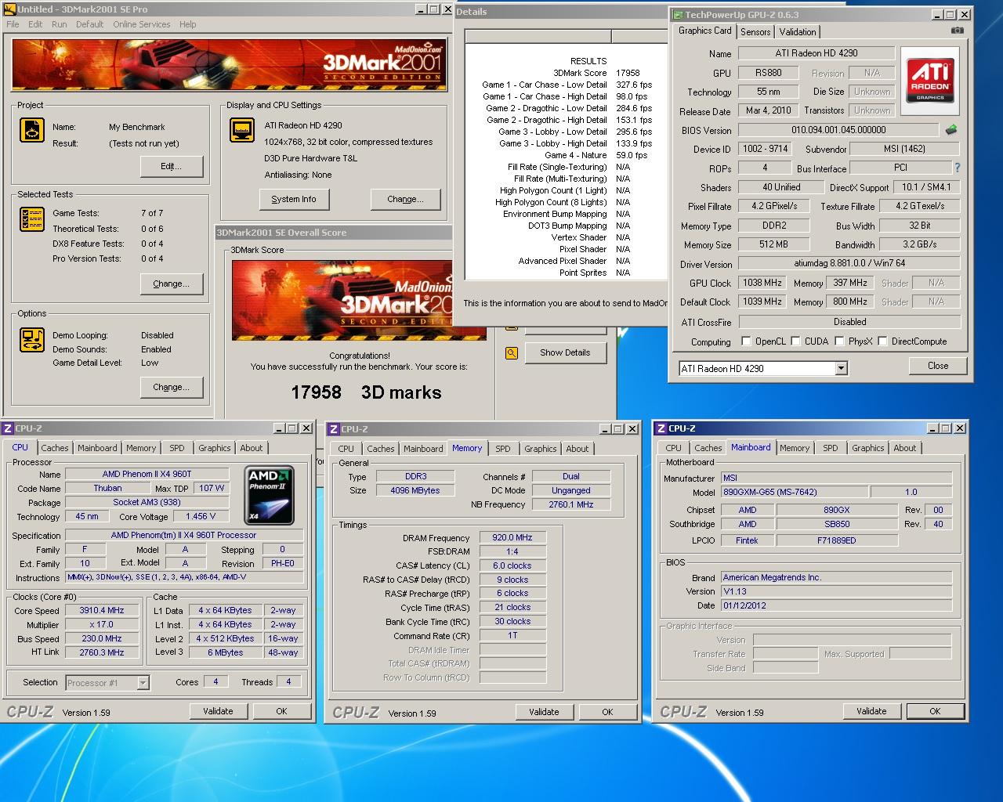Click the CPU-Z Mainboard window title icon
Image resolution: width=1003 pixels, height=802 pixels.
pyautogui.click(x=661, y=428)
